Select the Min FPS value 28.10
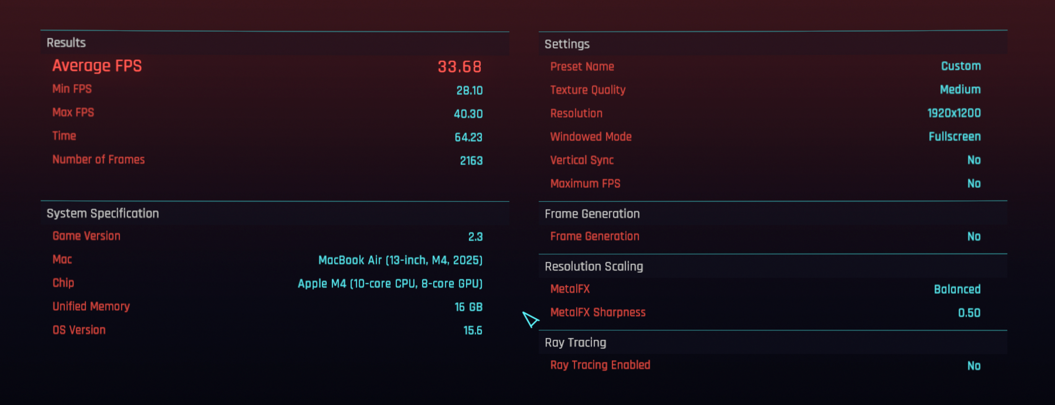This screenshot has height=405, width=1055. [469, 91]
